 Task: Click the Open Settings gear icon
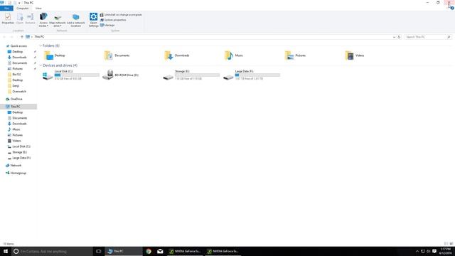click(x=93, y=16)
